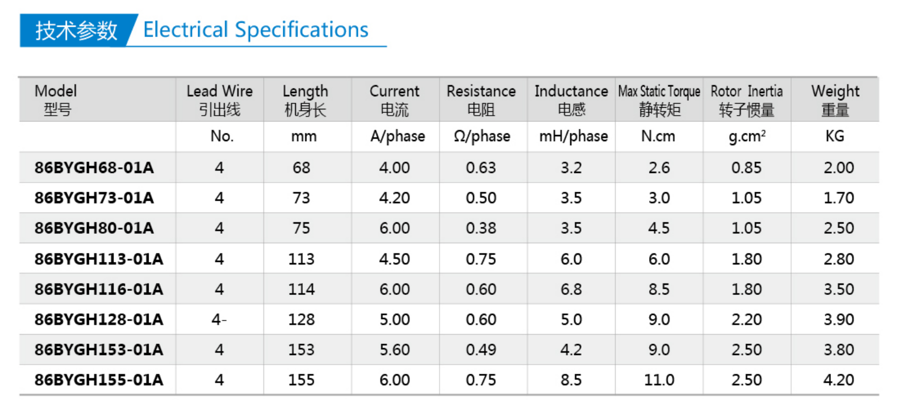This screenshot has height=414, width=907.
Task: Select the Model column header
Action: coord(56,99)
